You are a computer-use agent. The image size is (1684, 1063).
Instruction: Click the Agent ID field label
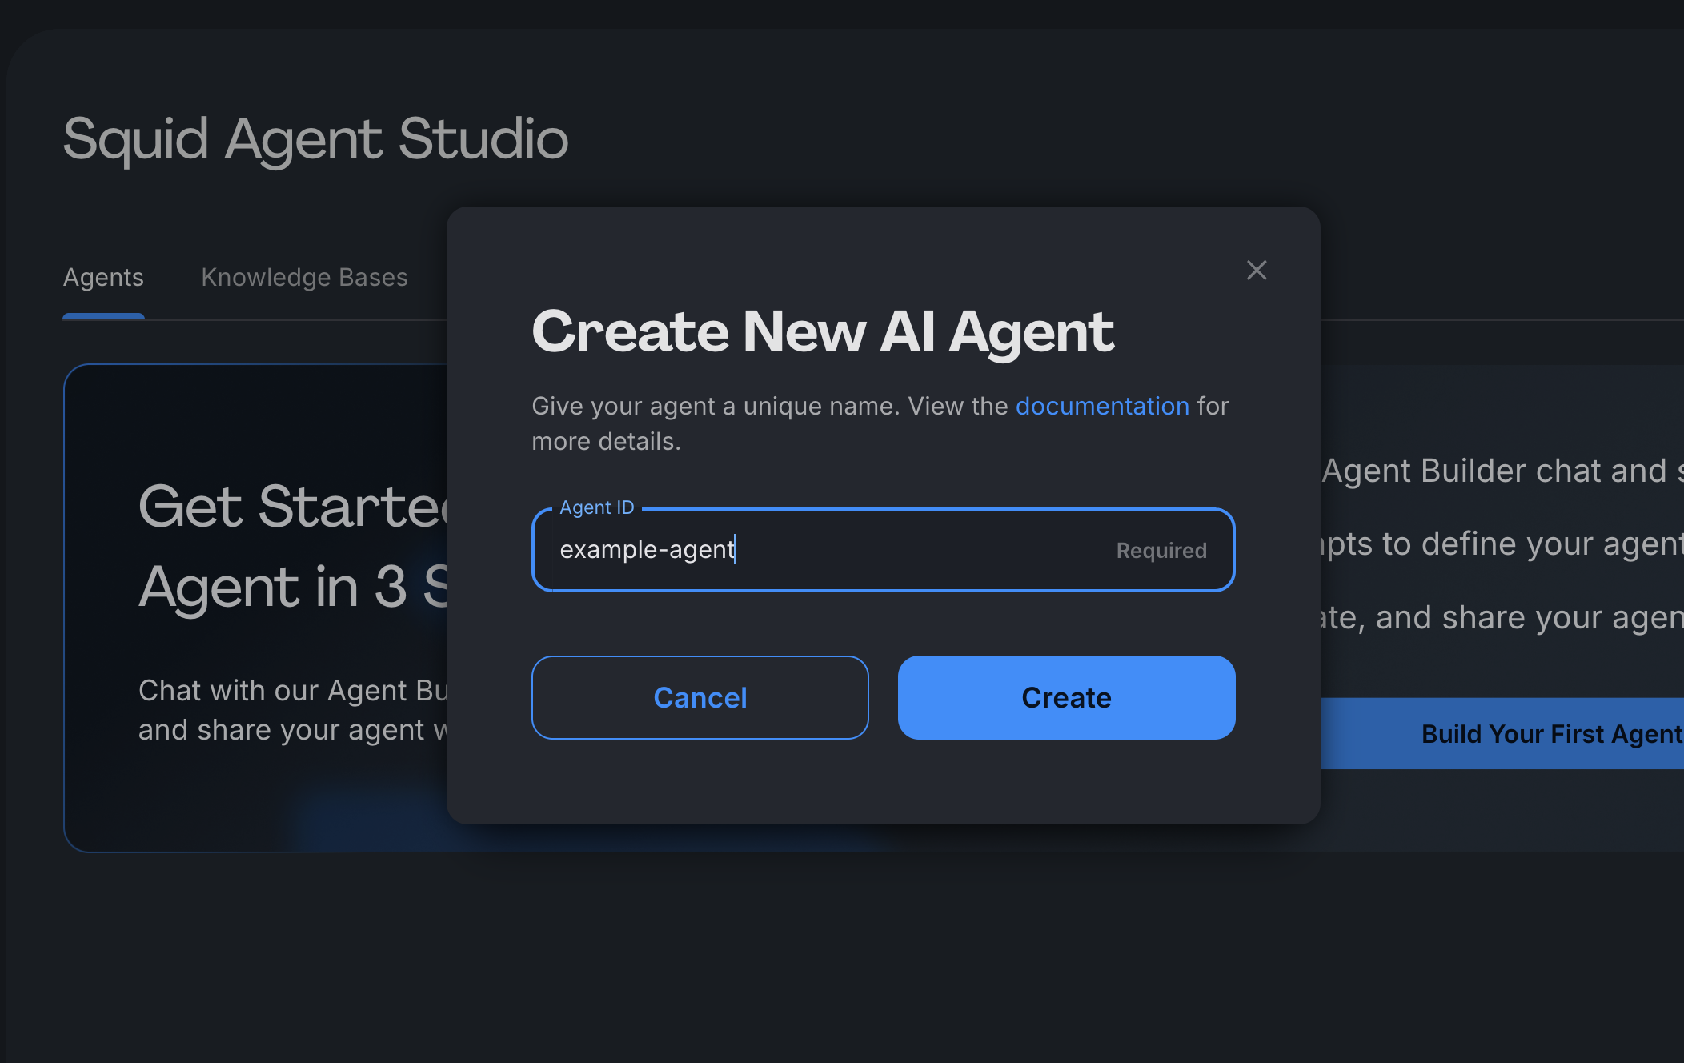pyautogui.click(x=596, y=507)
